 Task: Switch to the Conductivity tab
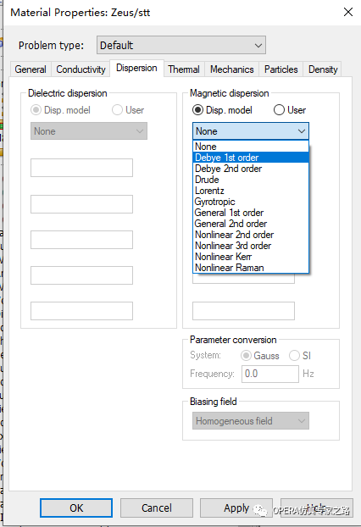coord(81,69)
